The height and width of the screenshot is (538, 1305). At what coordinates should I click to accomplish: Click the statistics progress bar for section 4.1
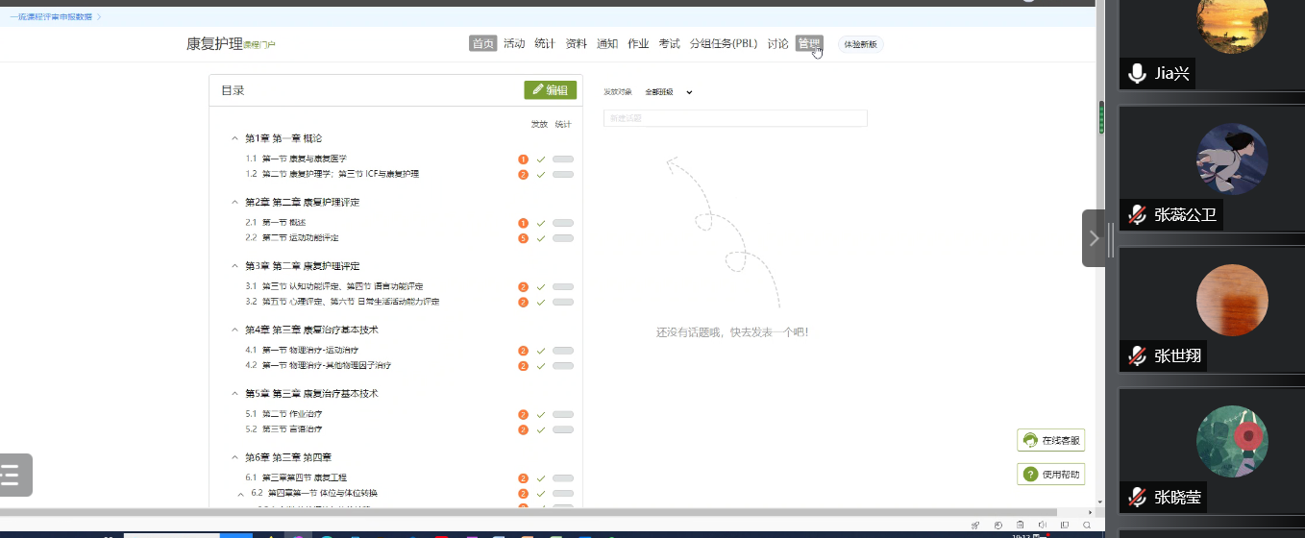(563, 351)
